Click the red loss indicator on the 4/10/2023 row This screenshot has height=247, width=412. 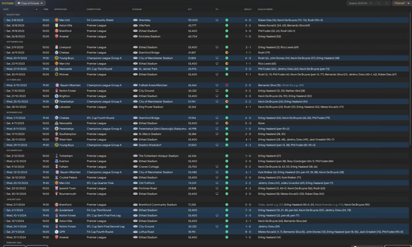coord(227,85)
